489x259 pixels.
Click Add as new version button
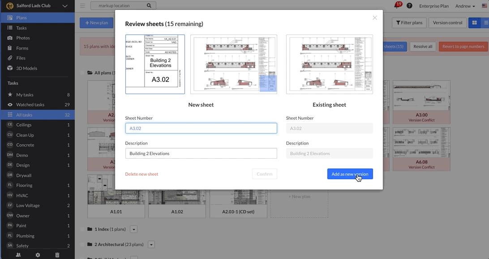[350, 174]
